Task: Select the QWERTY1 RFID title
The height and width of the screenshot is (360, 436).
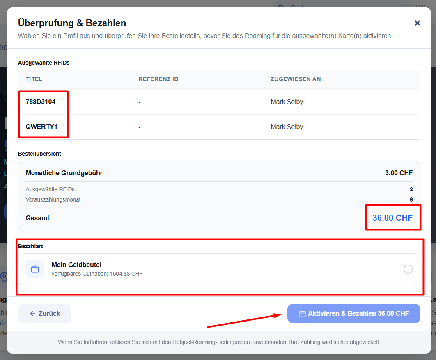Action: coord(41,127)
